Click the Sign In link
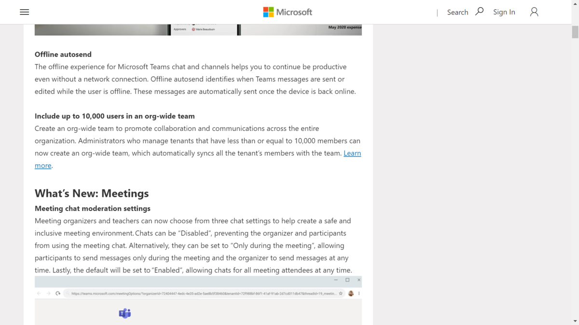The image size is (579, 325). point(504,12)
